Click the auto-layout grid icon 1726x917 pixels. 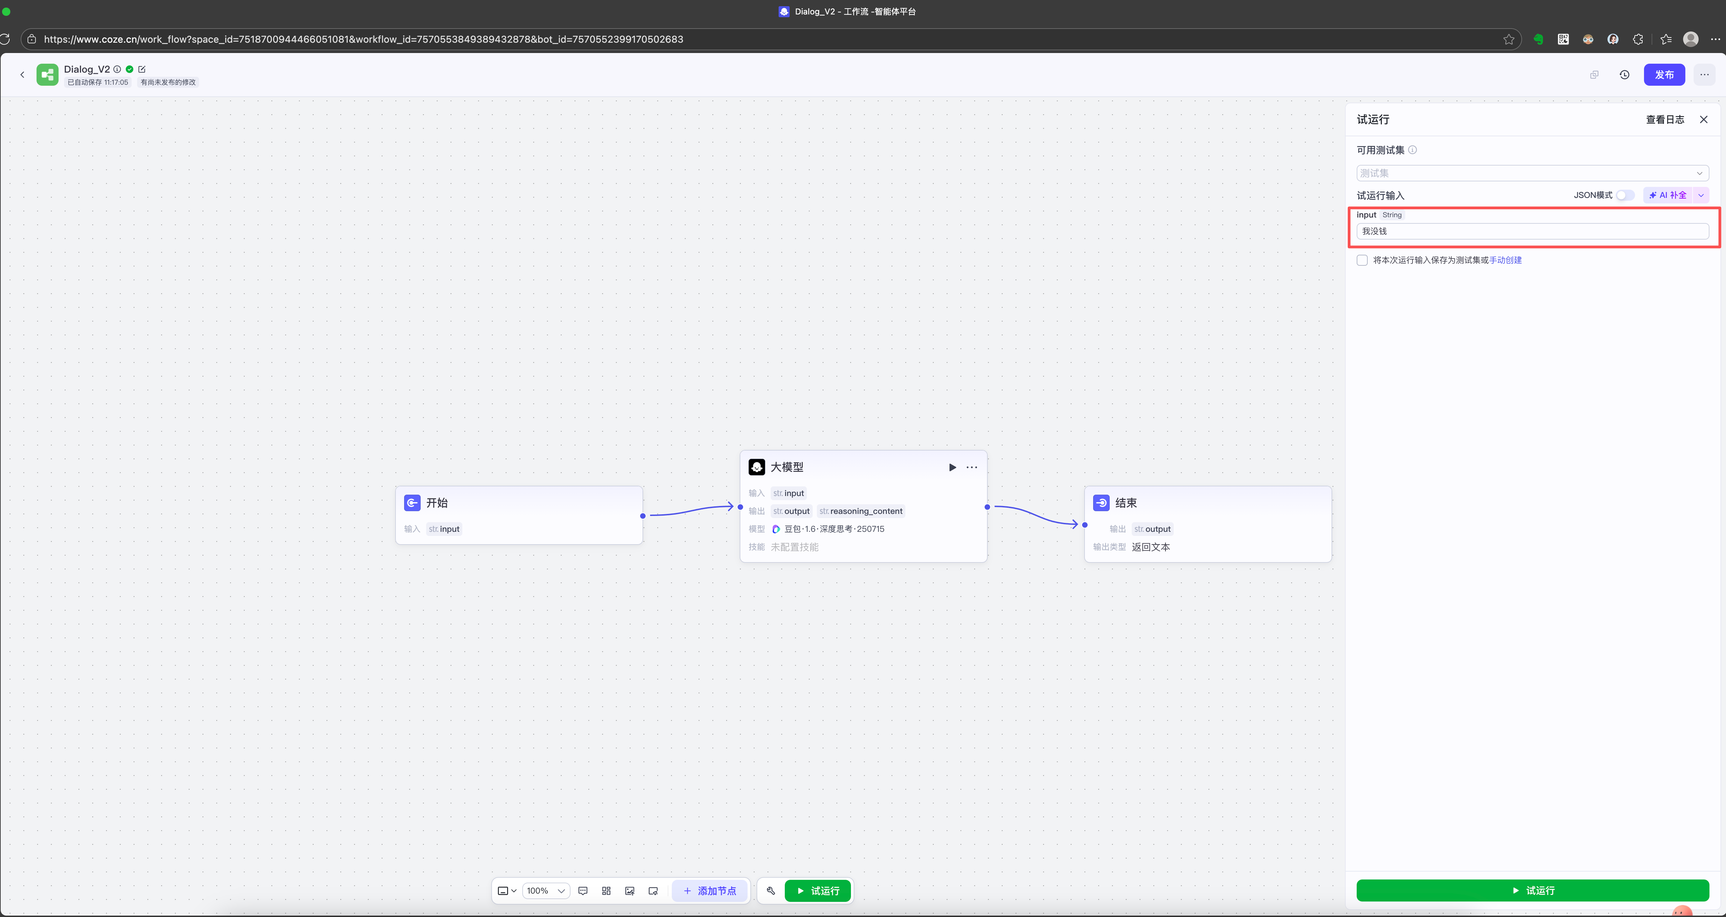tap(606, 891)
